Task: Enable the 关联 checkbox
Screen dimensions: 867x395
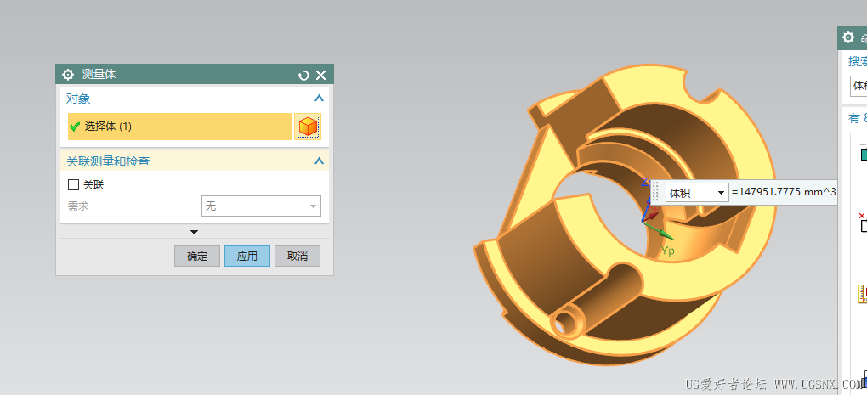Action: (74, 184)
